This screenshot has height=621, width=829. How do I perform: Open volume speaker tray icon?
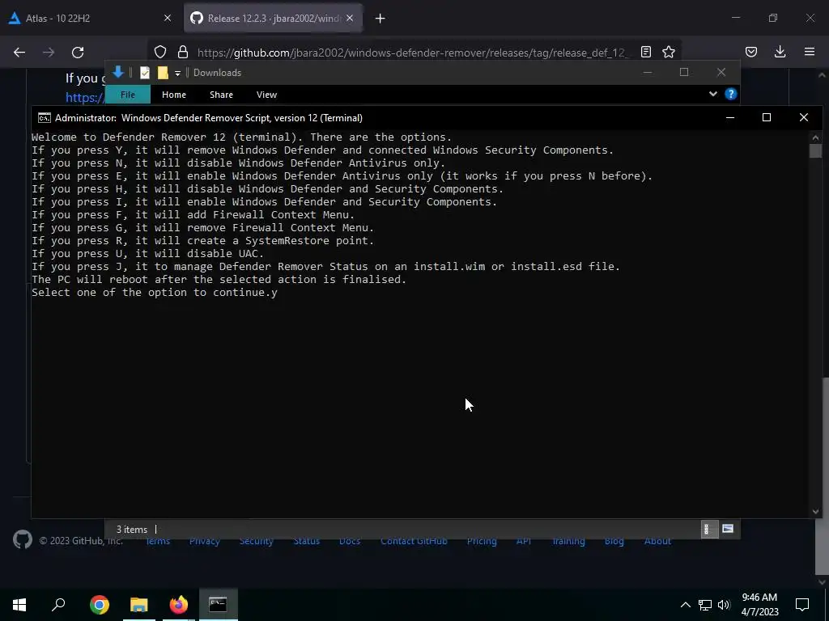[724, 605]
